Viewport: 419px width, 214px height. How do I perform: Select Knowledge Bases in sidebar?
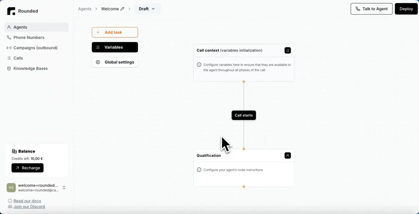pos(30,68)
